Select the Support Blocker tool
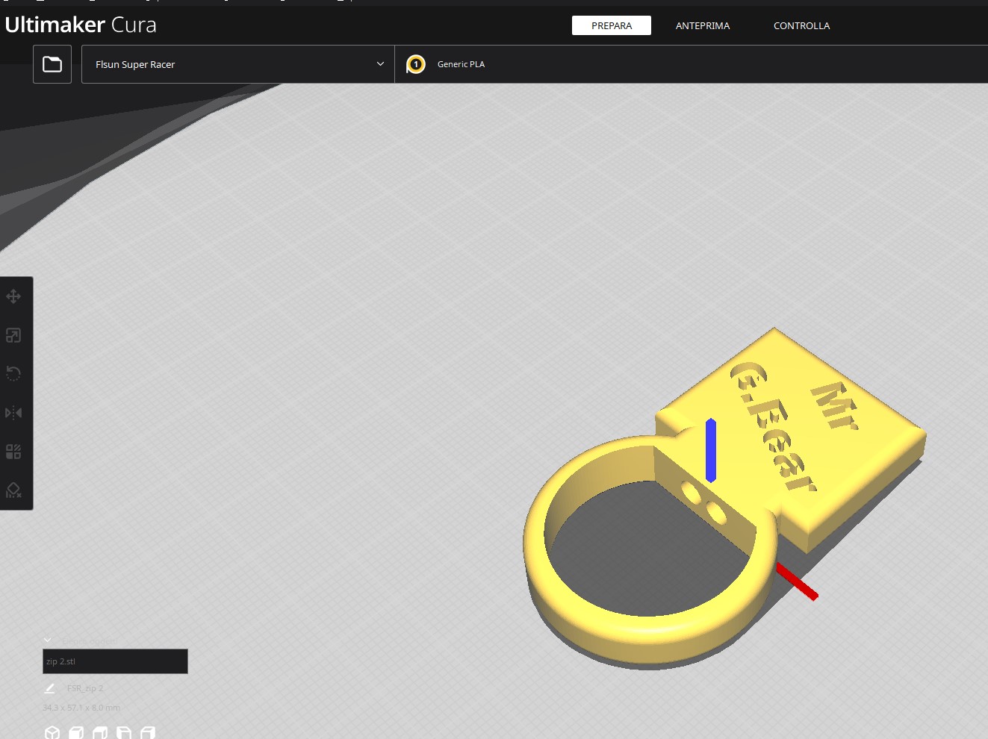Viewport: 988px width, 739px height. coord(13,490)
